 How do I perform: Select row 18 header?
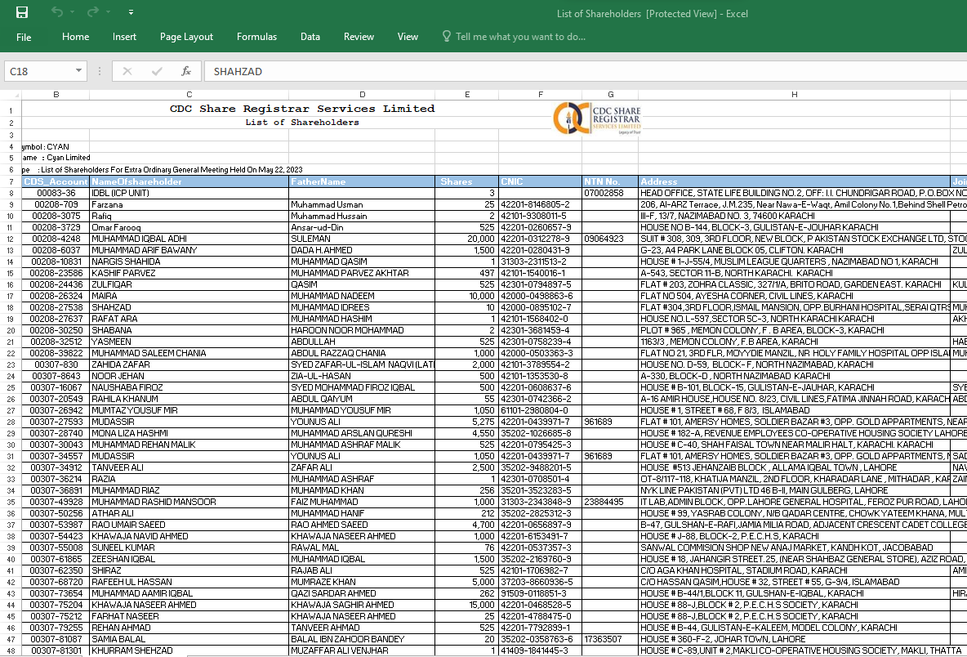11,308
